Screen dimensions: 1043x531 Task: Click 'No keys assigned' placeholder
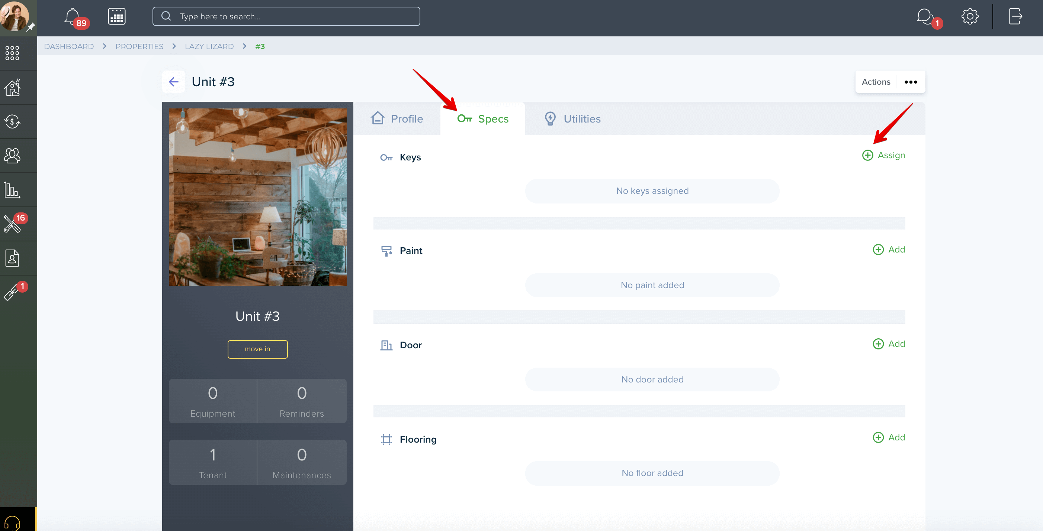pos(652,191)
